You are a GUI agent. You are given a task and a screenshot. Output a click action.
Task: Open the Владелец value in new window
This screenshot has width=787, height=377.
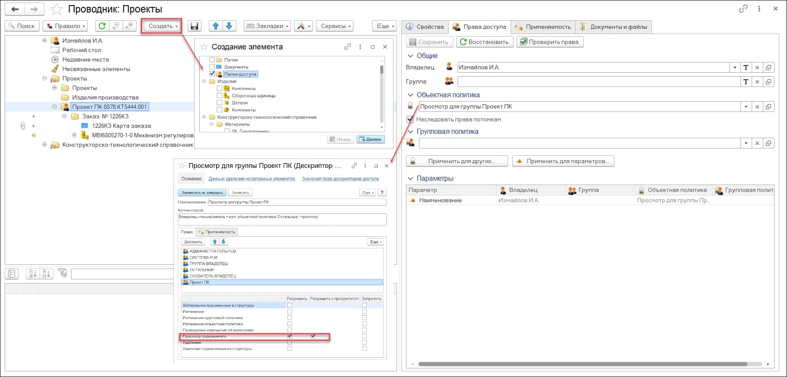768,67
